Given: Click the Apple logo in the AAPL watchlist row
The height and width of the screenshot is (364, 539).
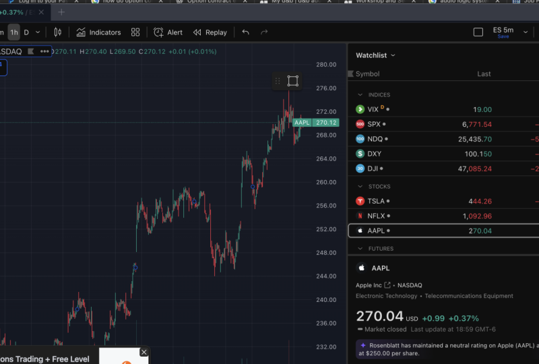Looking at the screenshot, I should [x=360, y=231].
